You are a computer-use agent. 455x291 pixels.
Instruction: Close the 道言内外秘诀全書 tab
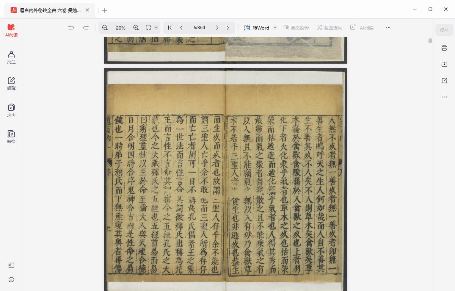88,10
